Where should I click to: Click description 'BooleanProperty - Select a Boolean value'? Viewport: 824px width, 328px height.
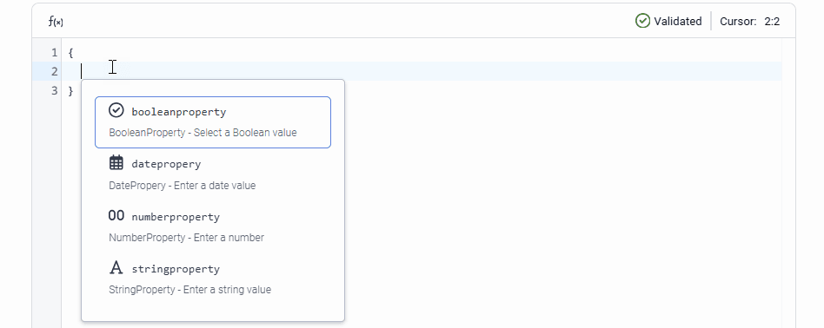click(x=203, y=133)
